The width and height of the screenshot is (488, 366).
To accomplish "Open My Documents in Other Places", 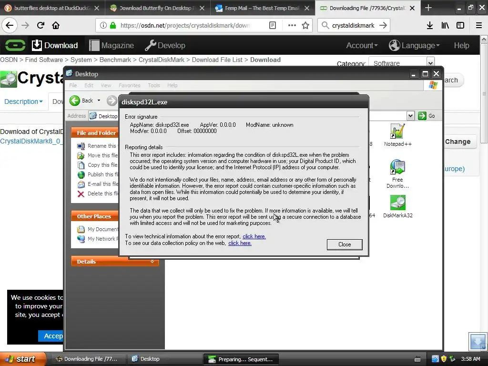I will point(98,229).
